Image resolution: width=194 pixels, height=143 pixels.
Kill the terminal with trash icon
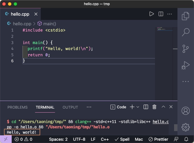154,107
